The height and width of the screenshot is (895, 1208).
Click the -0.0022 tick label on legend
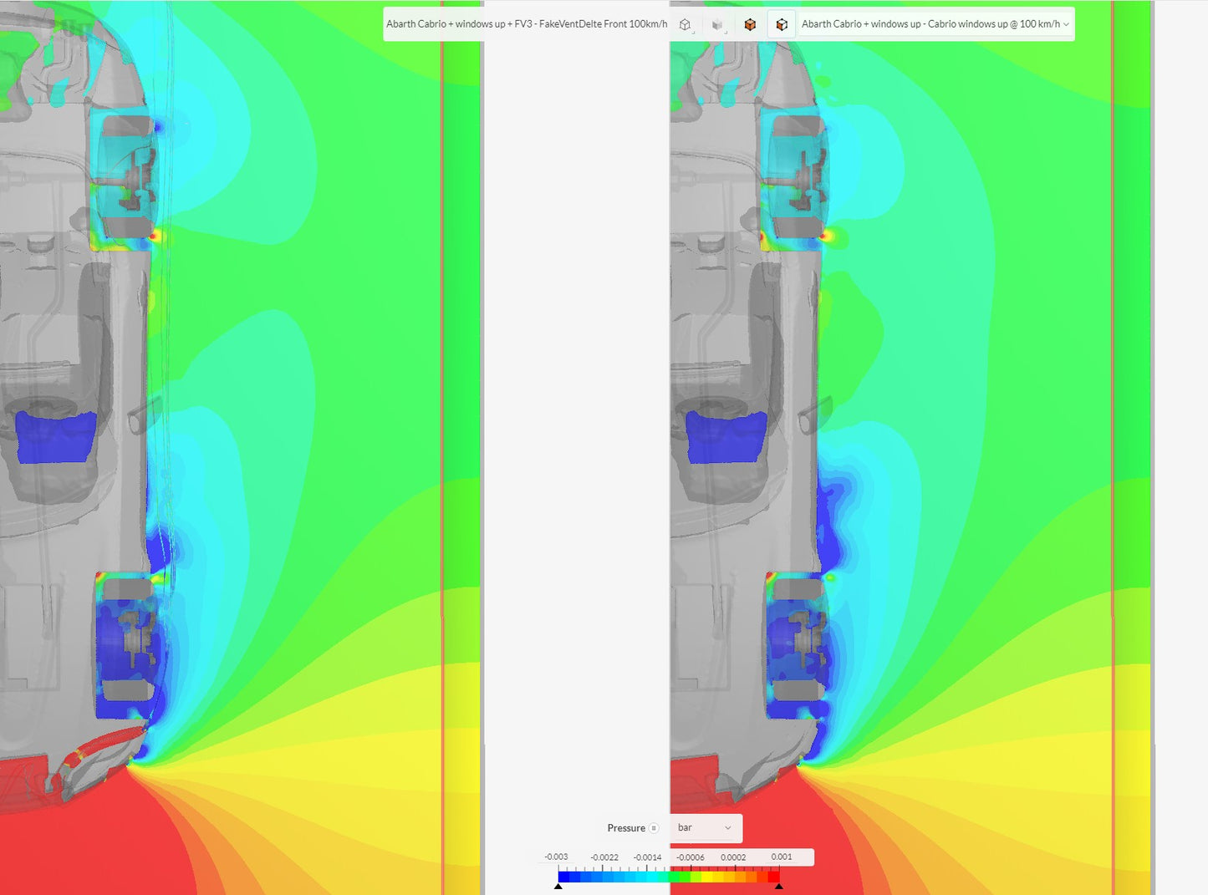[x=604, y=857]
